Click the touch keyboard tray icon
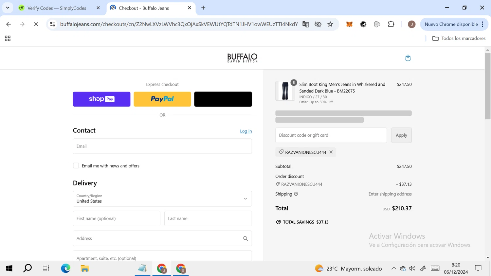491x276 pixels. pos(435,268)
